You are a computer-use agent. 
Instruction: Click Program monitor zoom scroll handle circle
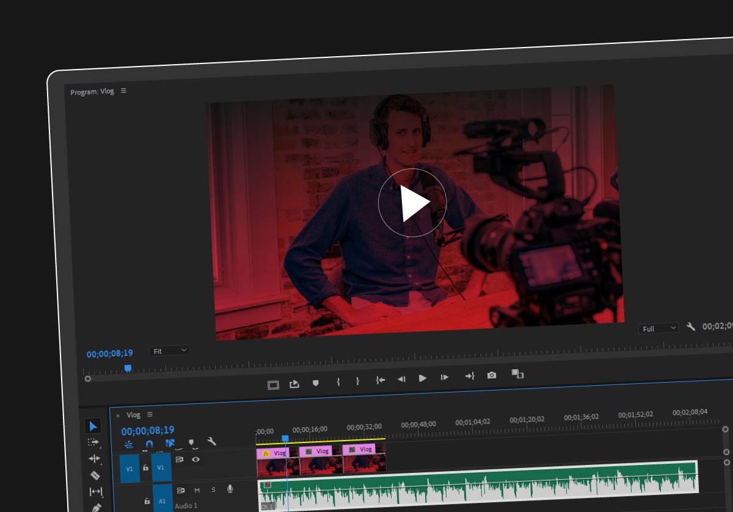pos(88,379)
